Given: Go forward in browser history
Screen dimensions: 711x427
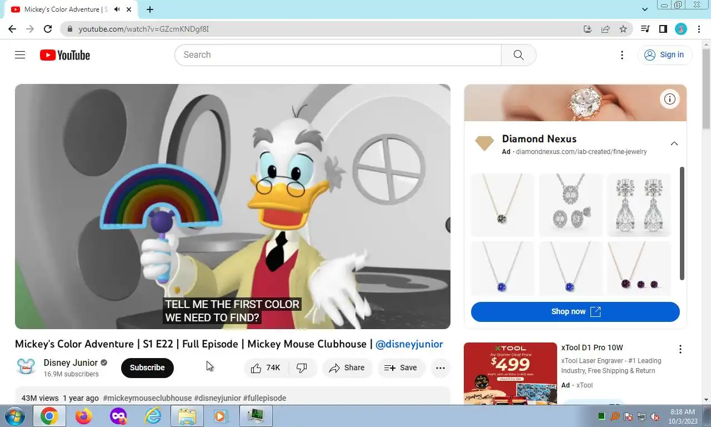Looking at the screenshot, I should [x=30, y=29].
